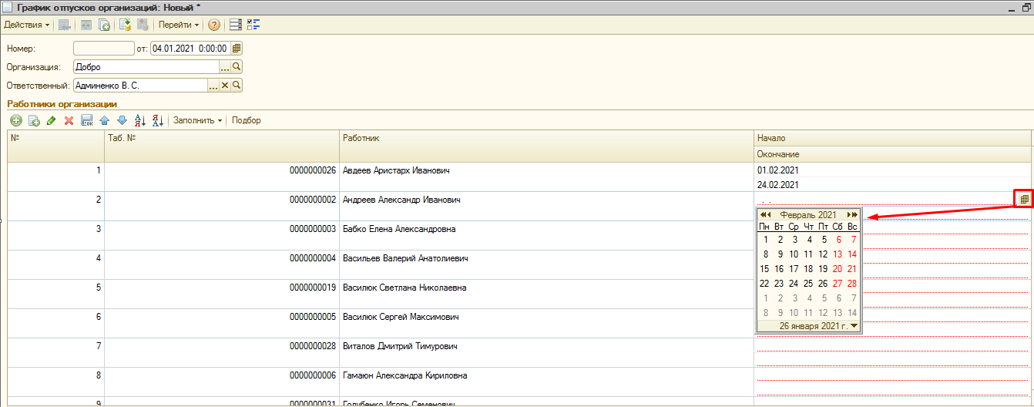Viewport: 1034px width, 407px height.
Task: Click the Февраль 2021 calendar header
Action: coord(808,214)
